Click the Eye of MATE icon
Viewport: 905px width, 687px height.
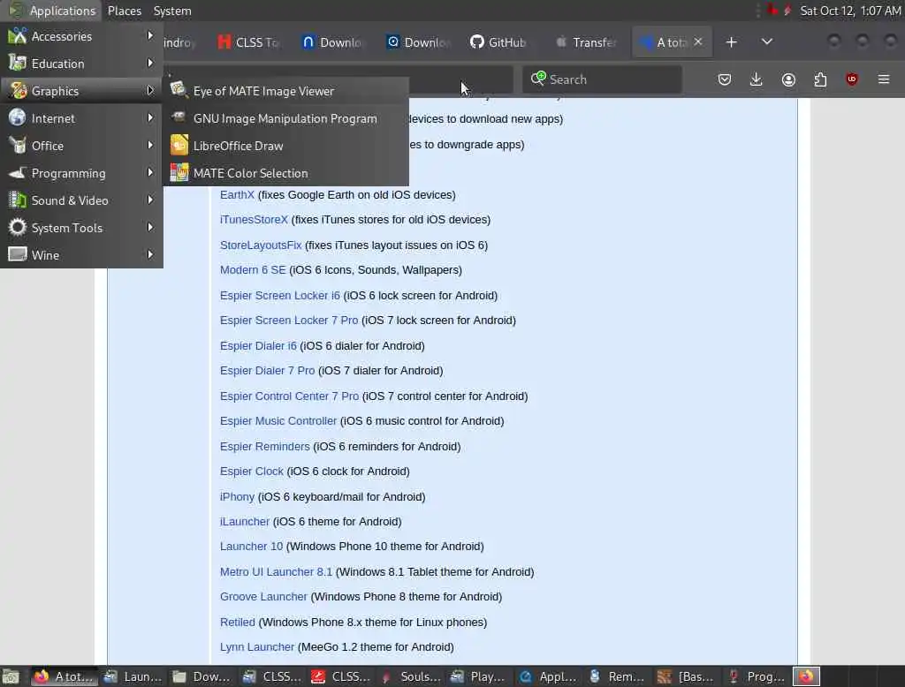tap(179, 90)
